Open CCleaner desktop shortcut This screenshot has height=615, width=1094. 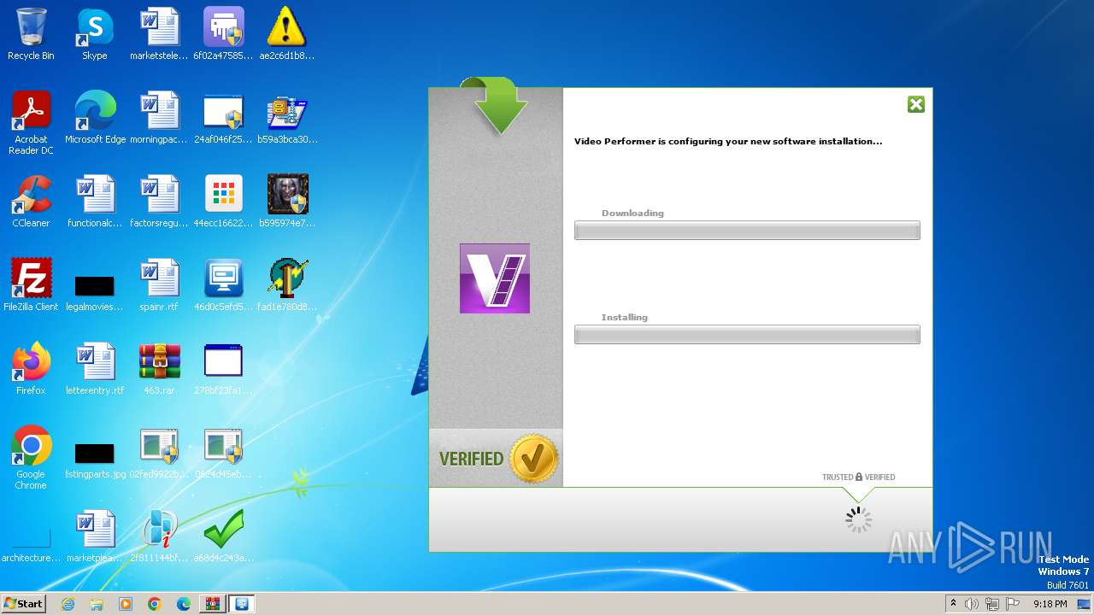click(x=31, y=202)
